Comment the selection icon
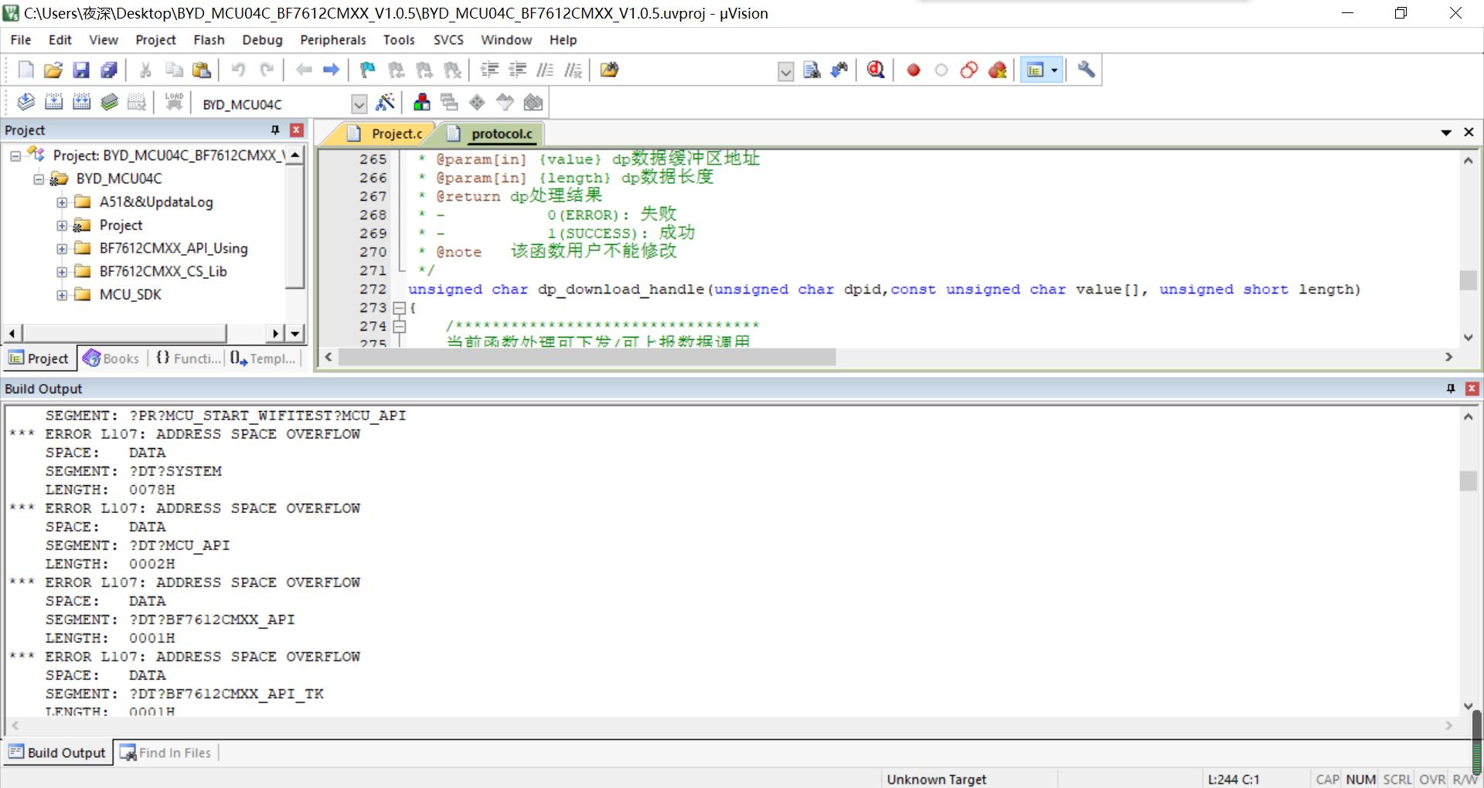The image size is (1484, 788). (x=545, y=70)
